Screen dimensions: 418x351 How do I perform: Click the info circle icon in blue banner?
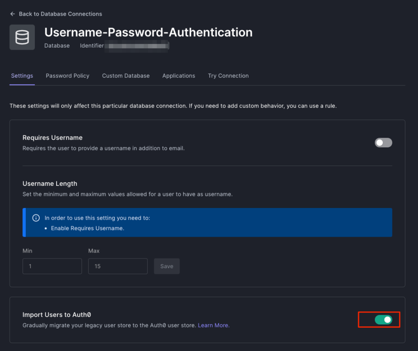tap(36, 218)
